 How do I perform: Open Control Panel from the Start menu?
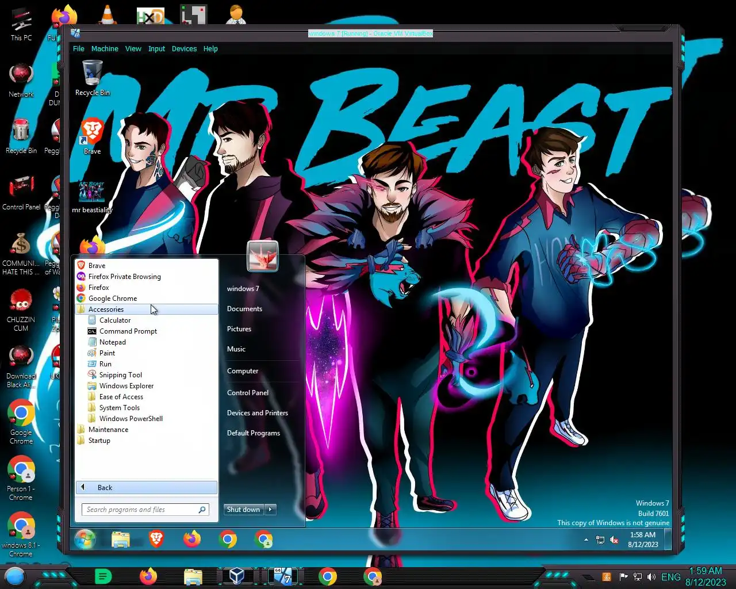248,393
